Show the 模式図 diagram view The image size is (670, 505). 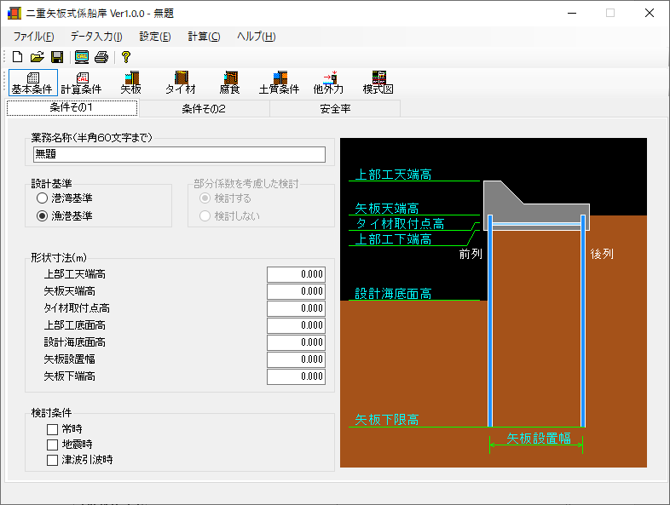[378, 83]
